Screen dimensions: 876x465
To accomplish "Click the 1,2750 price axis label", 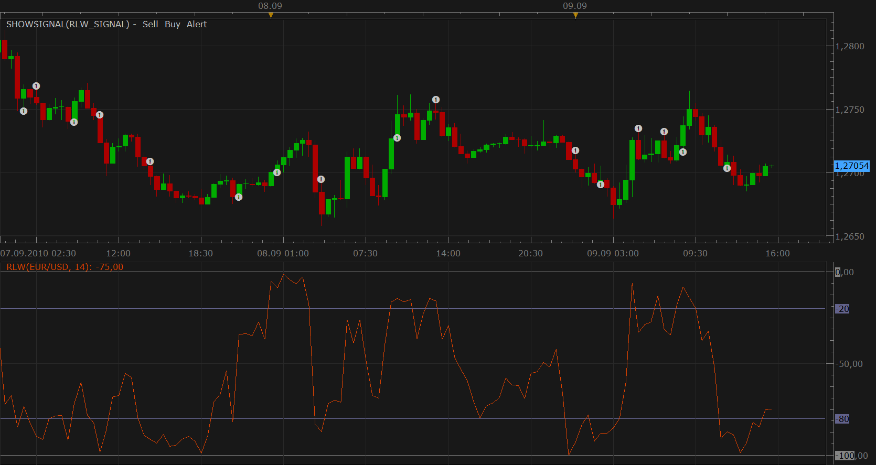I will click(x=850, y=110).
